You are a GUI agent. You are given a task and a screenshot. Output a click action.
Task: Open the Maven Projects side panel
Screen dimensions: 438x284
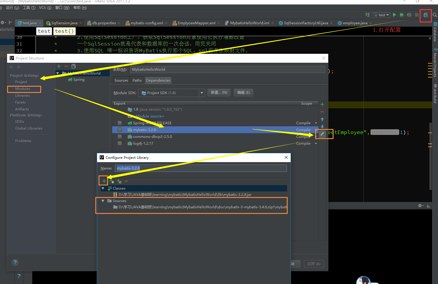[x=435, y=63]
